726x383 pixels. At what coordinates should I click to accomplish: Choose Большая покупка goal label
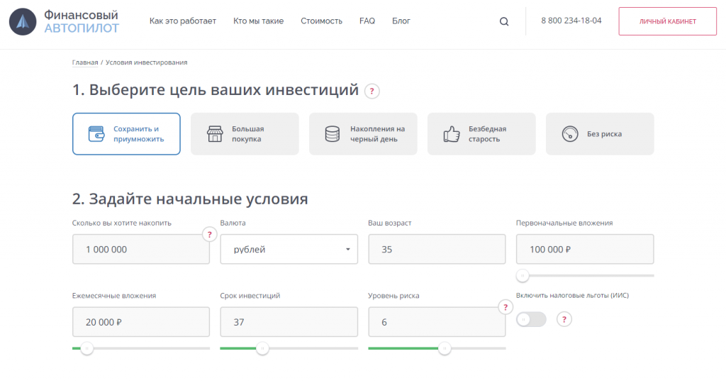247,134
